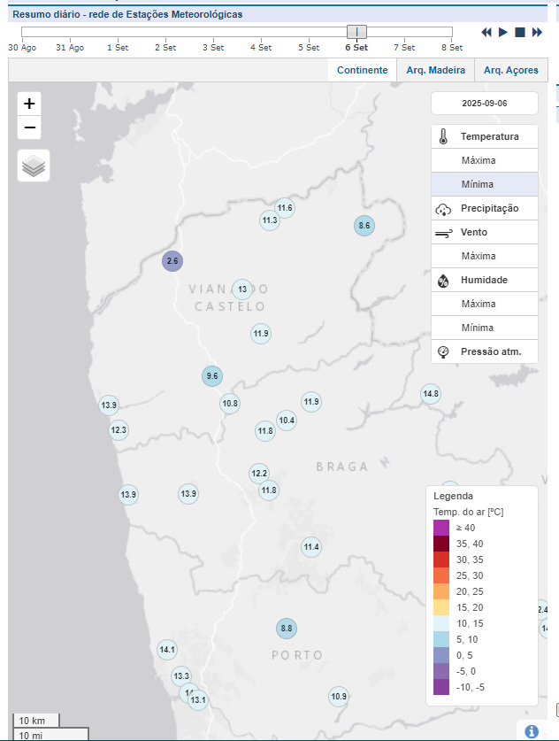Image resolution: width=559 pixels, height=741 pixels.
Task: Click the ≥ 40 legend color swatch
Action: (441, 528)
